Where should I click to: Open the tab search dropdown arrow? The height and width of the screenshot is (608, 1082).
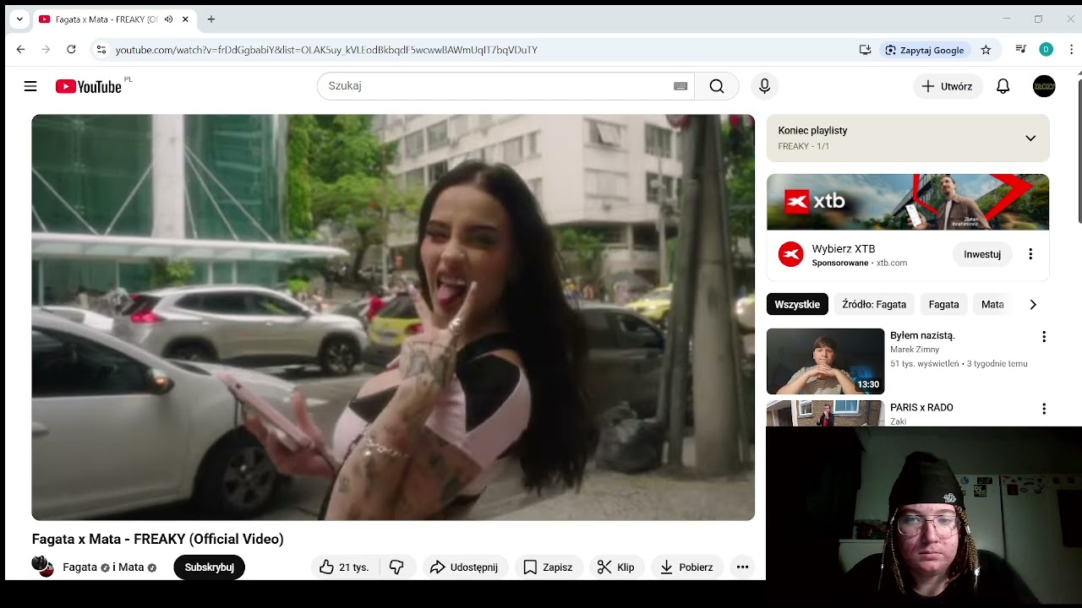[x=19, y=19]
